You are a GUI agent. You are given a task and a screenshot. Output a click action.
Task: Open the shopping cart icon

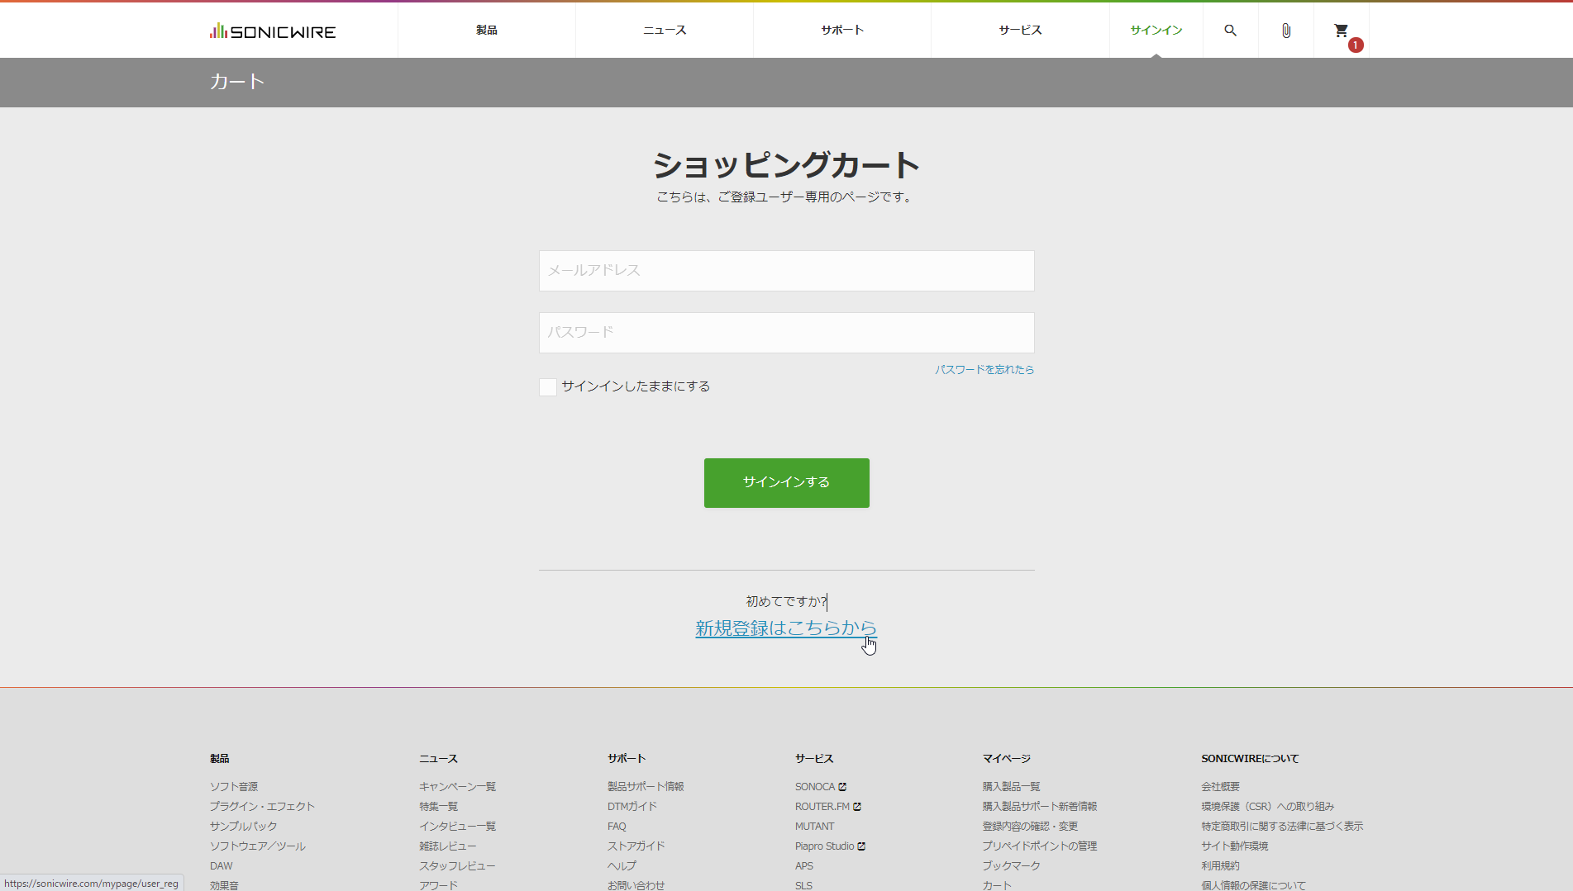[1341, 31]
